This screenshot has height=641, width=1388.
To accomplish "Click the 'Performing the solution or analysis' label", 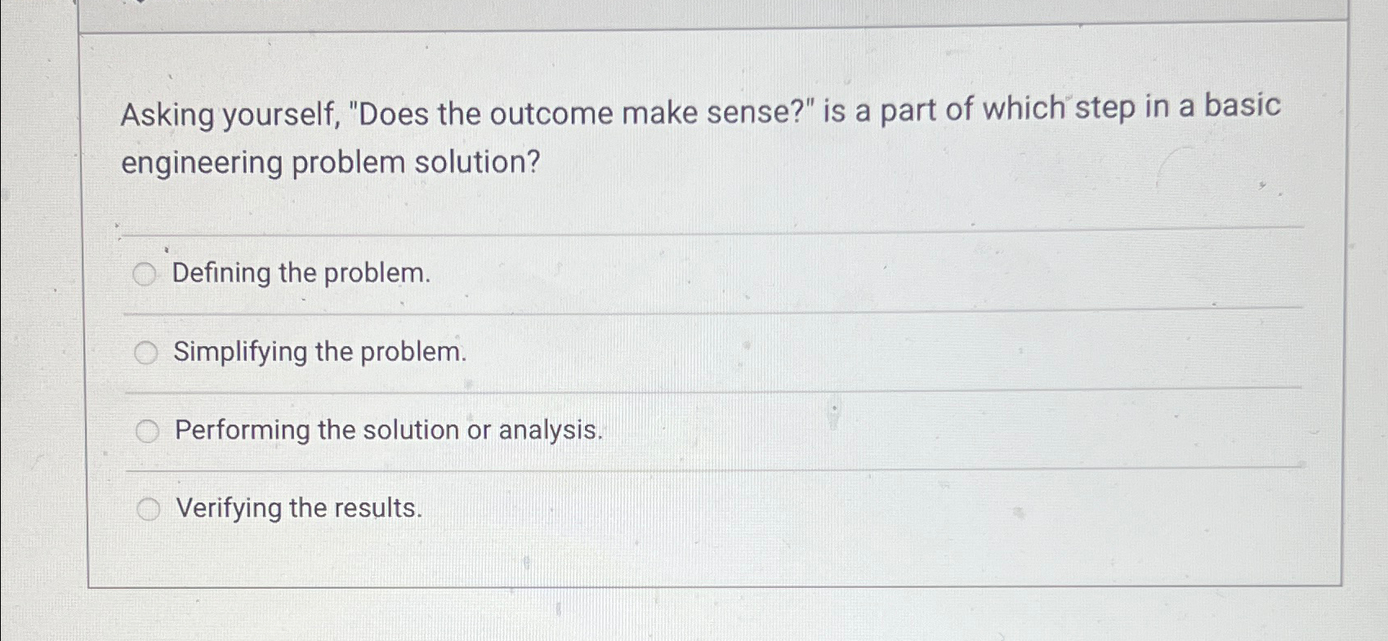I will [387, 430].
